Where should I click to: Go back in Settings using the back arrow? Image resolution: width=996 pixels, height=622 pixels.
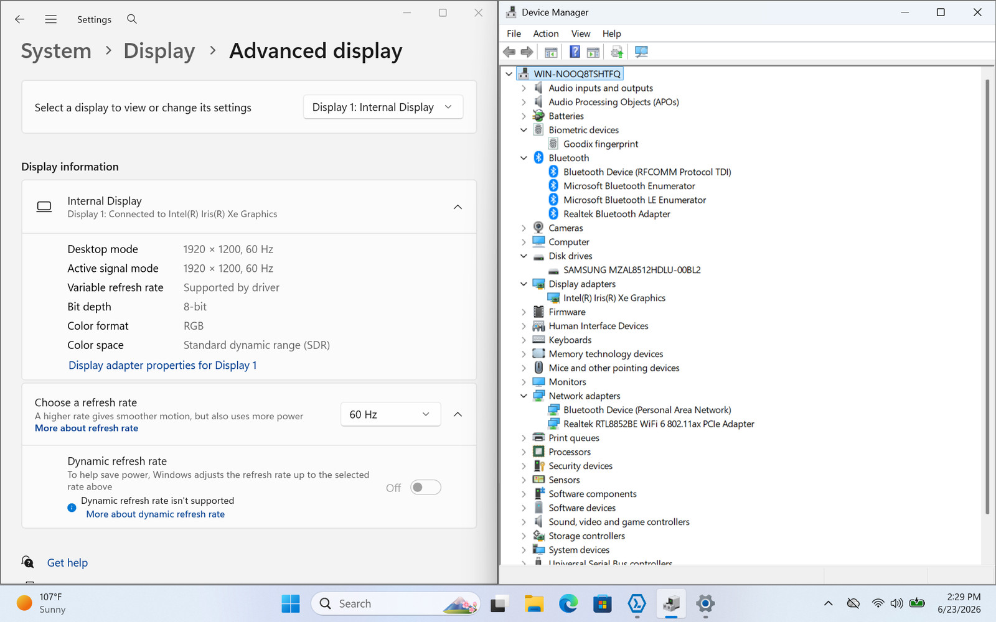(19, 19)
